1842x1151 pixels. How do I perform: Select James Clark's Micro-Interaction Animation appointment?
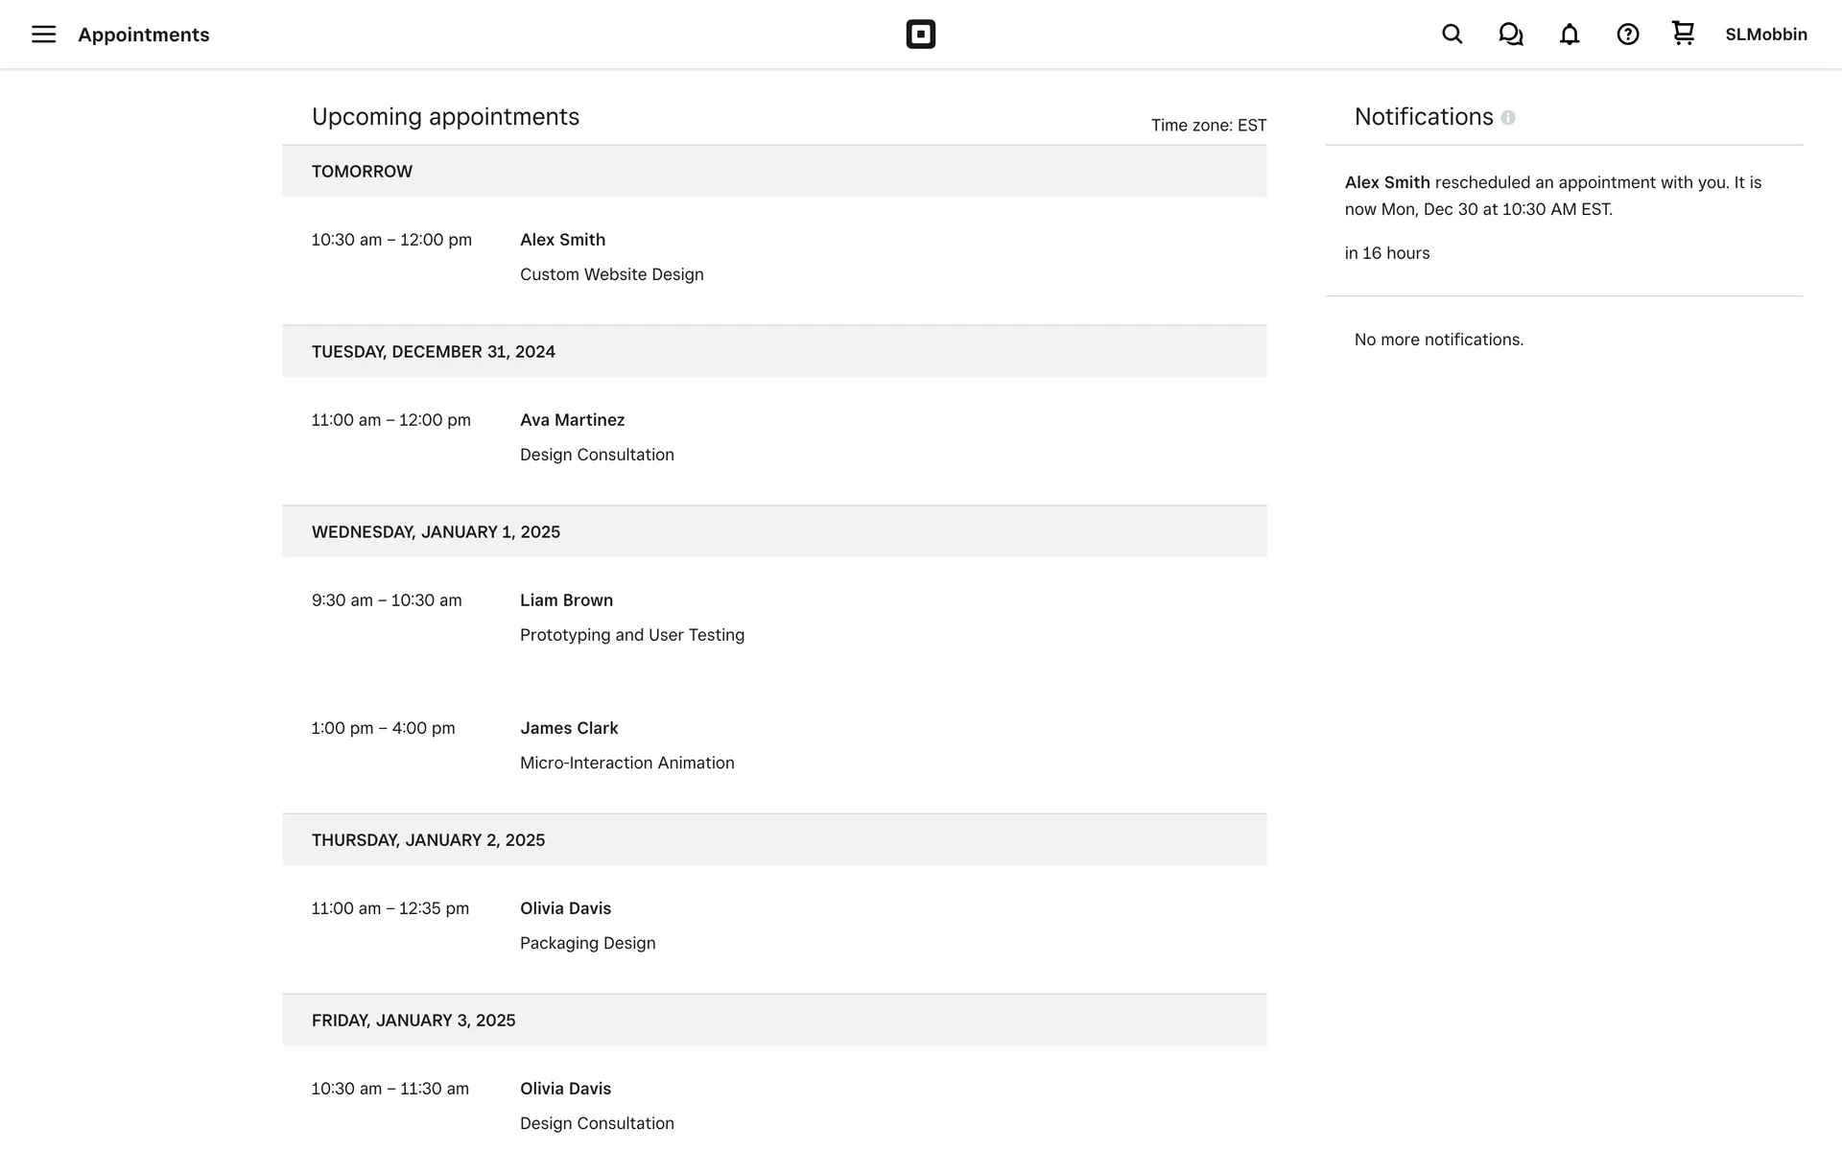click(x=626, y=745)
